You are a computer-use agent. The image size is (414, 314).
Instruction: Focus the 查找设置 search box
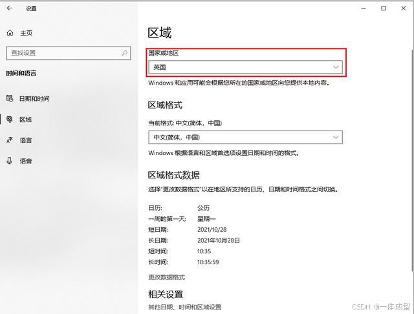(x=69, y=53)
